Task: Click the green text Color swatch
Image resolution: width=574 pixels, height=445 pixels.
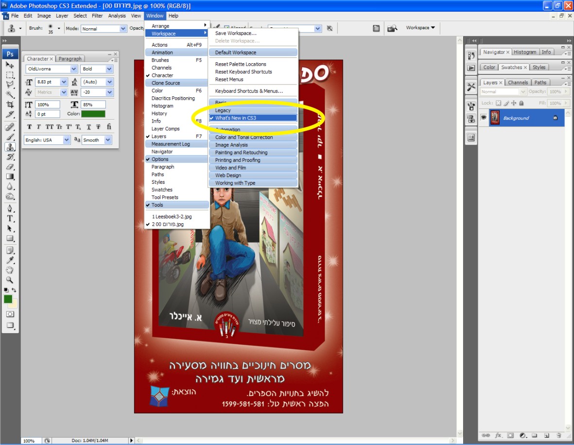Action: 93,114
